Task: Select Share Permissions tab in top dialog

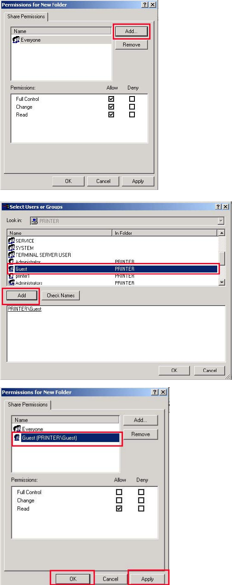Action: click(x=27, y=17)
